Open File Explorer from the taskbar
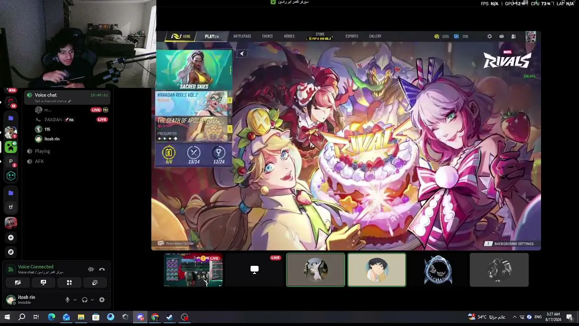 click(81, 317)
